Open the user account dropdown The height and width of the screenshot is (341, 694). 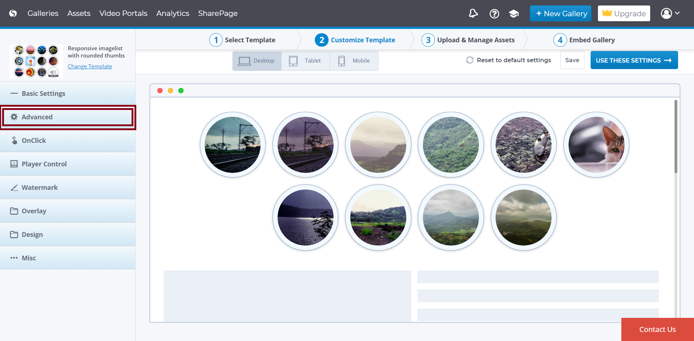(670, 13)
